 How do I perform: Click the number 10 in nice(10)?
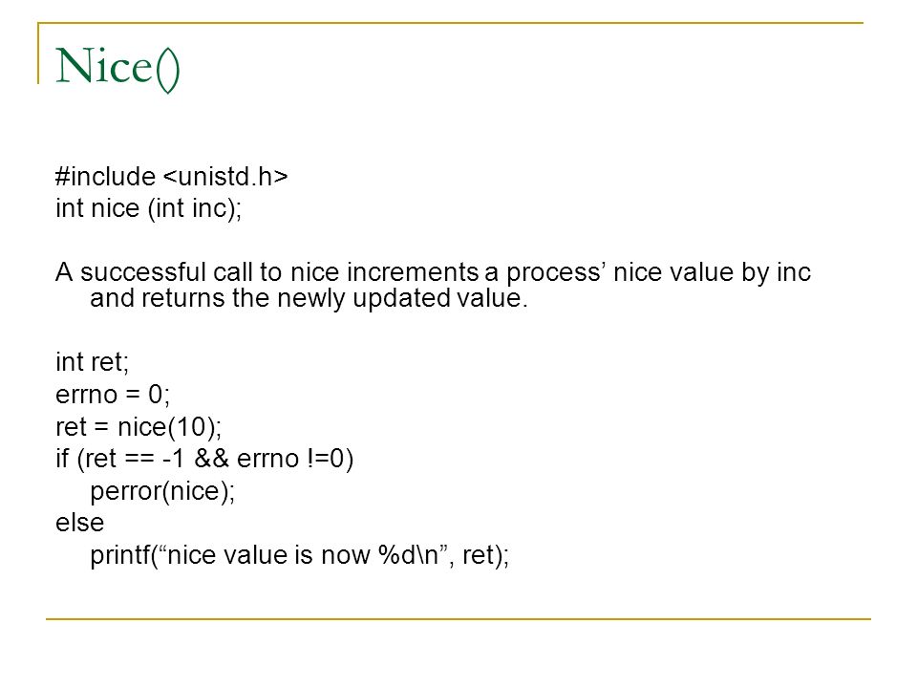[x=190, y=427]
